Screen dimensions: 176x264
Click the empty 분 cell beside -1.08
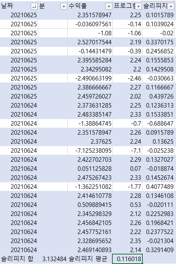tap(53, 33)
